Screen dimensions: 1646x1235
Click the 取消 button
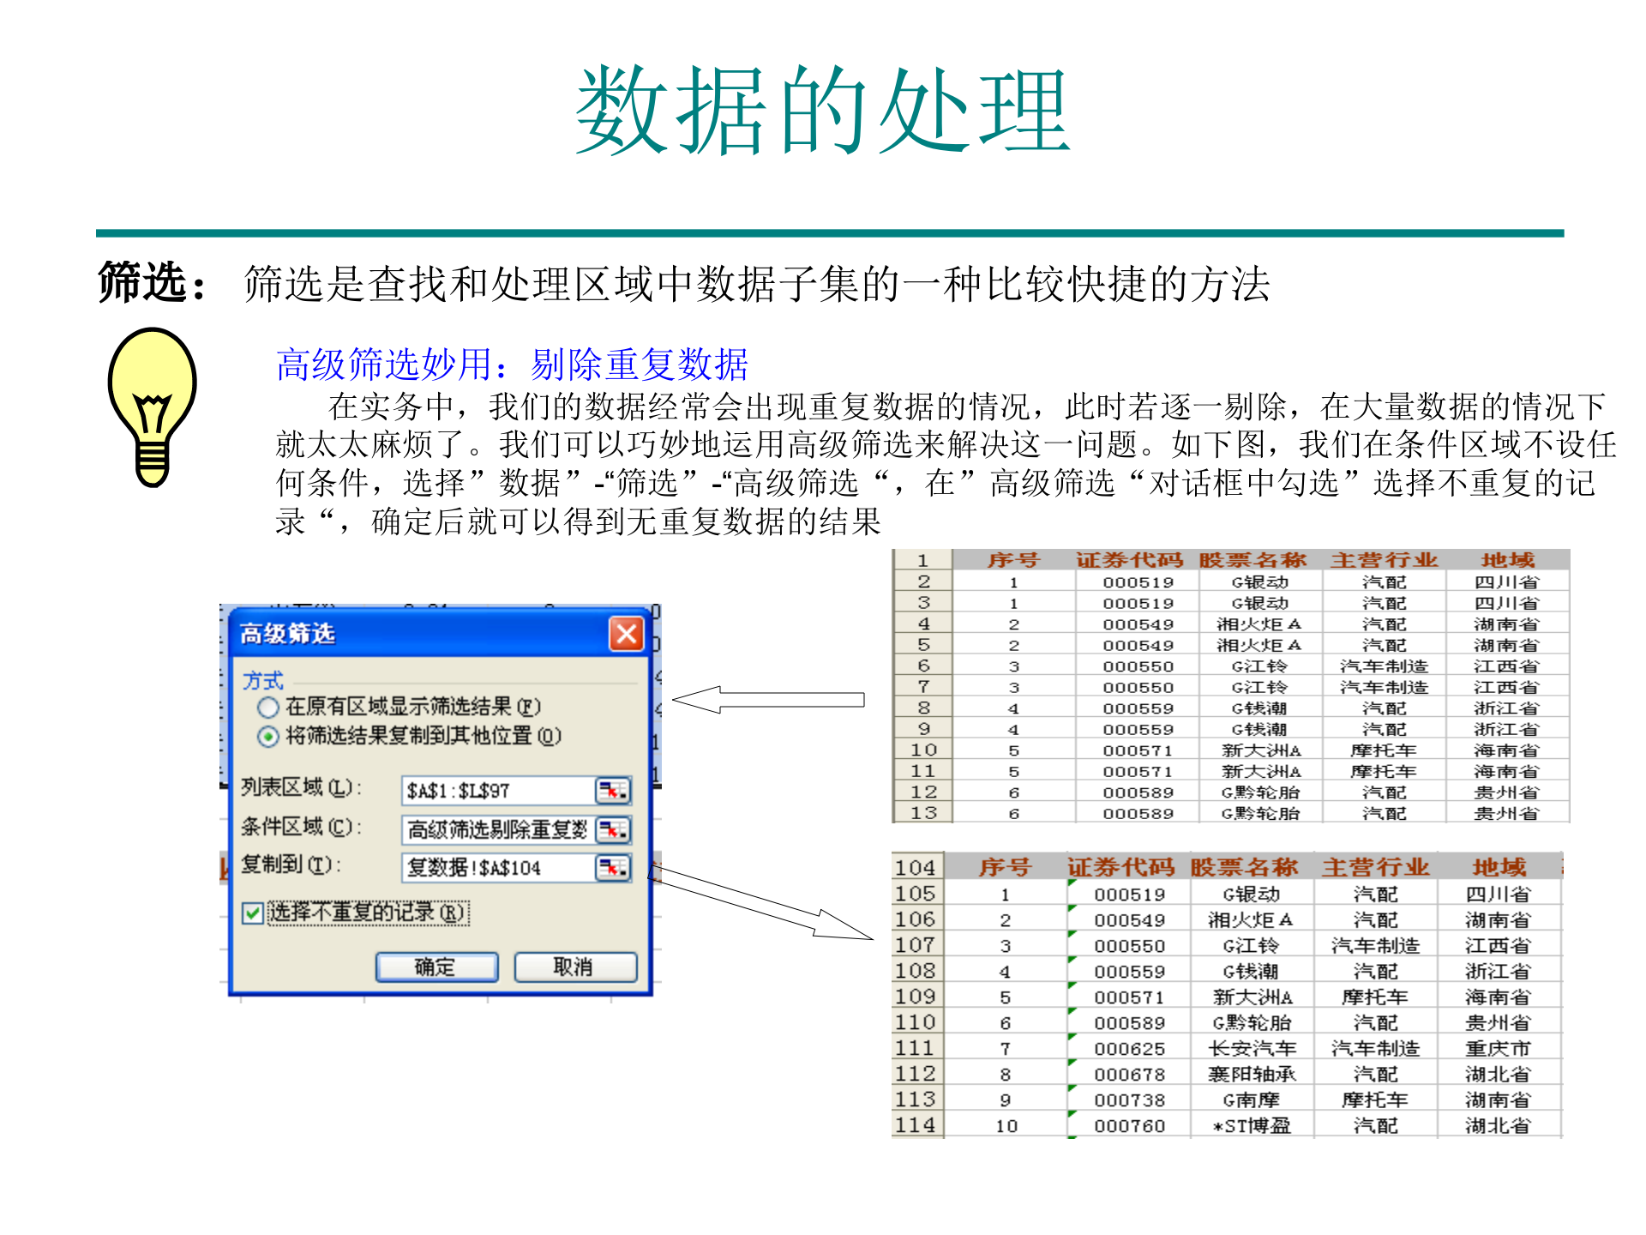tap(574, 967)
